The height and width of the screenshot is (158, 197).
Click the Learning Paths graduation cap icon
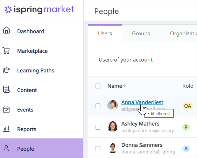click(x=7, y=70)
